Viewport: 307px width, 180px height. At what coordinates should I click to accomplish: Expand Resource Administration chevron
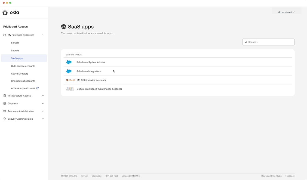pyautogui.click(x=43, y=111)
